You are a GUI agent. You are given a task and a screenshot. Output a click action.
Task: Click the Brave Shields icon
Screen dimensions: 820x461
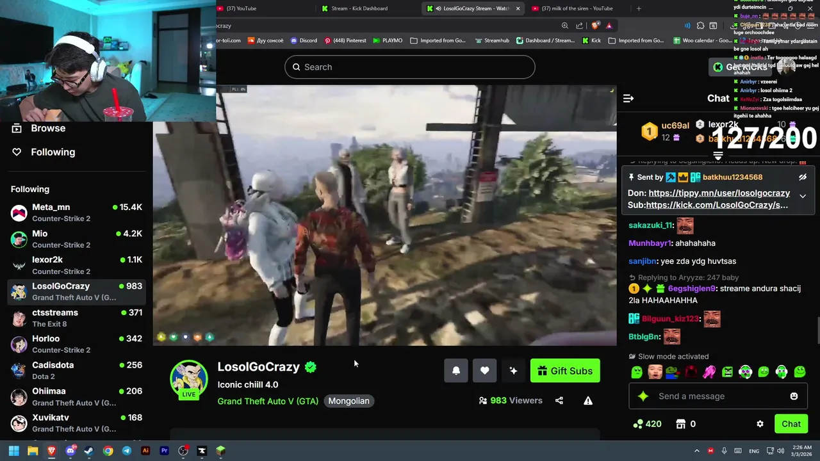click(x=596, y=26)
